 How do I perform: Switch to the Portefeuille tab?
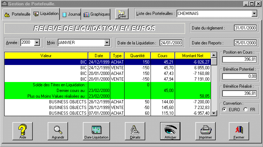[x=17, y=15]
